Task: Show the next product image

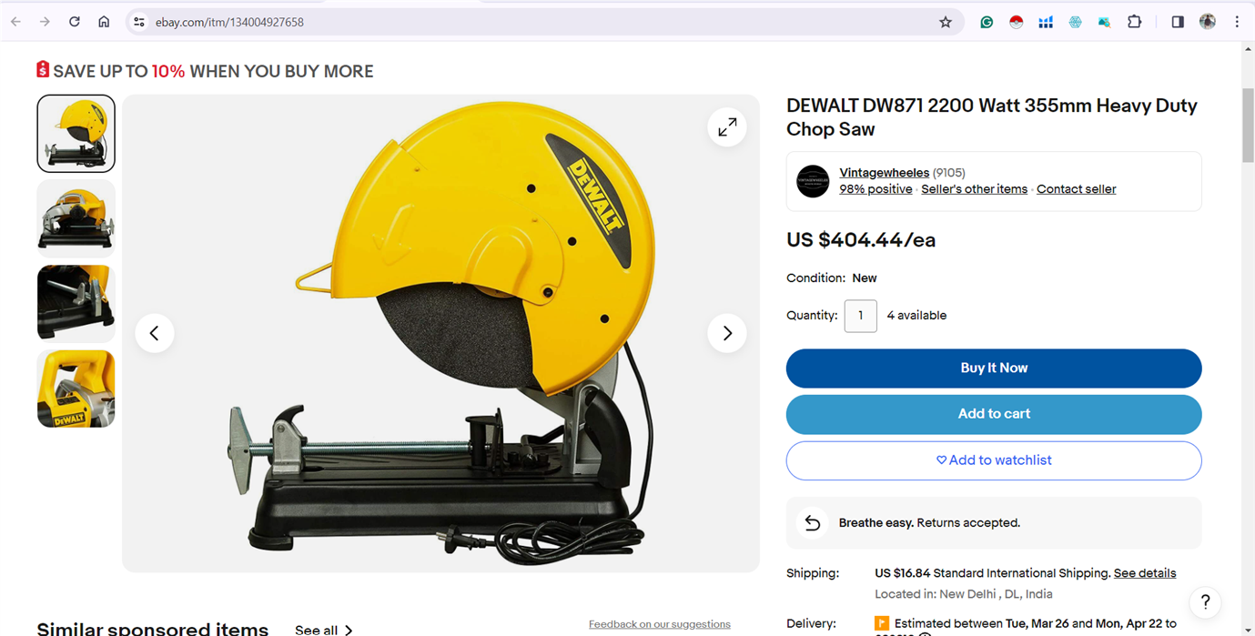Action: tap(727, 333)
